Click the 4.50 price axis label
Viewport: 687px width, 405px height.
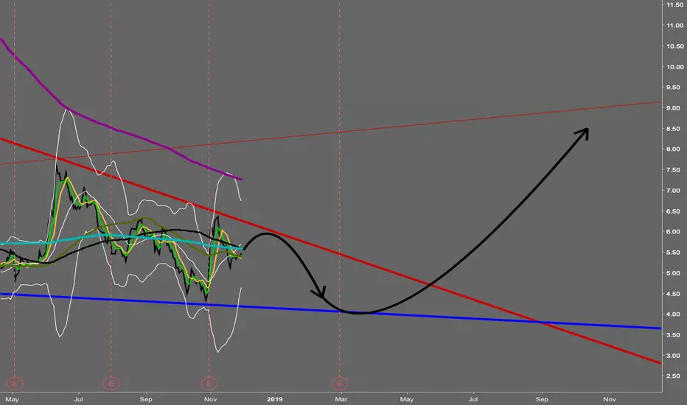point(674,294)
